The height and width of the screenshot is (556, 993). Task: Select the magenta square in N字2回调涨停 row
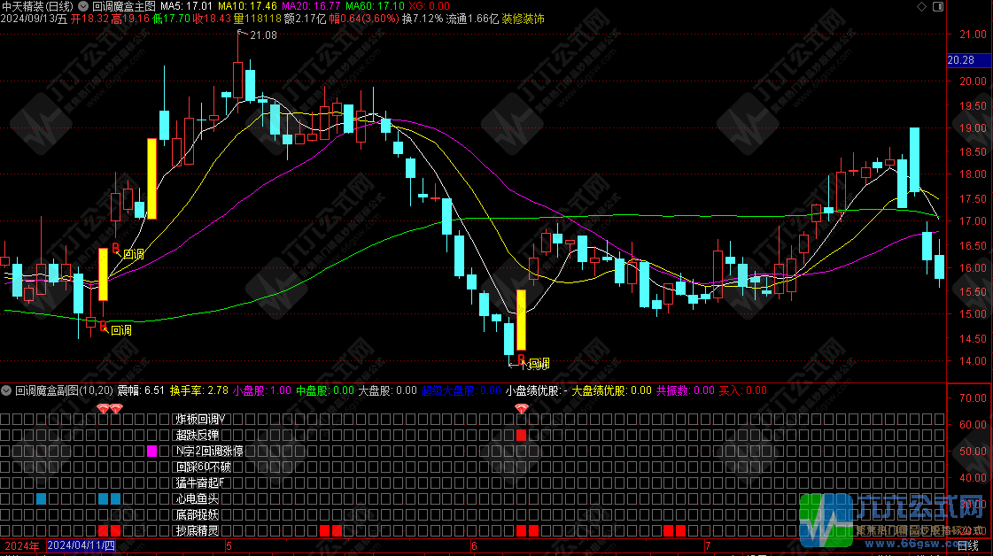point(151,451)
